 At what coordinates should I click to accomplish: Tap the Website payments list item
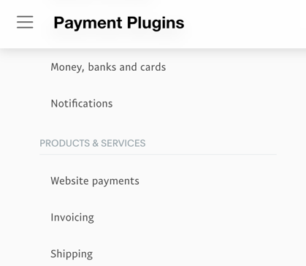click(95, 181)
